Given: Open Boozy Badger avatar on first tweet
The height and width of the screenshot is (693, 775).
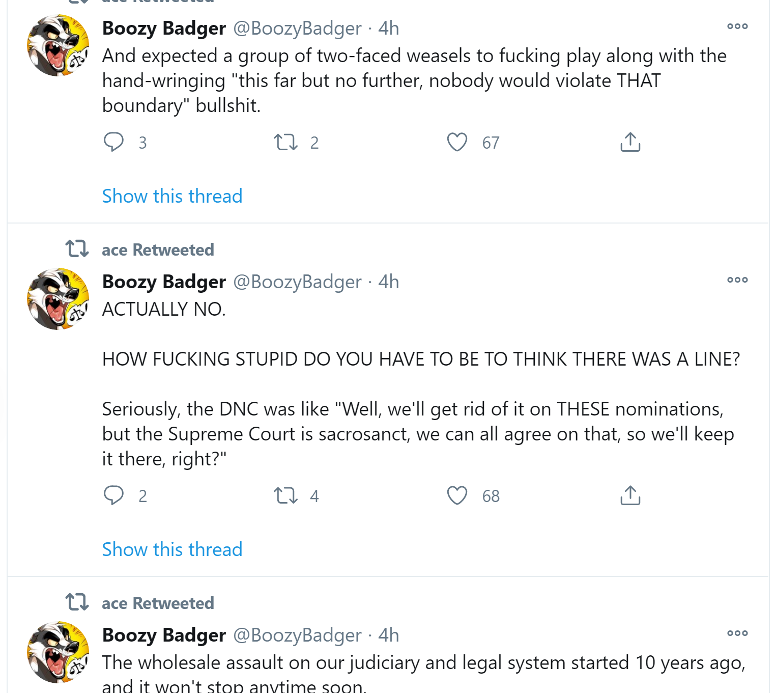Looking at the screenshot, I should [58, 45].
